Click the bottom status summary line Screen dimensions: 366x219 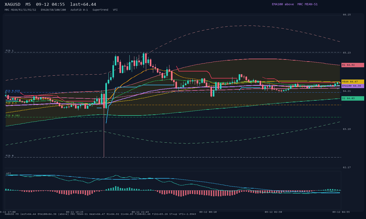100,214
